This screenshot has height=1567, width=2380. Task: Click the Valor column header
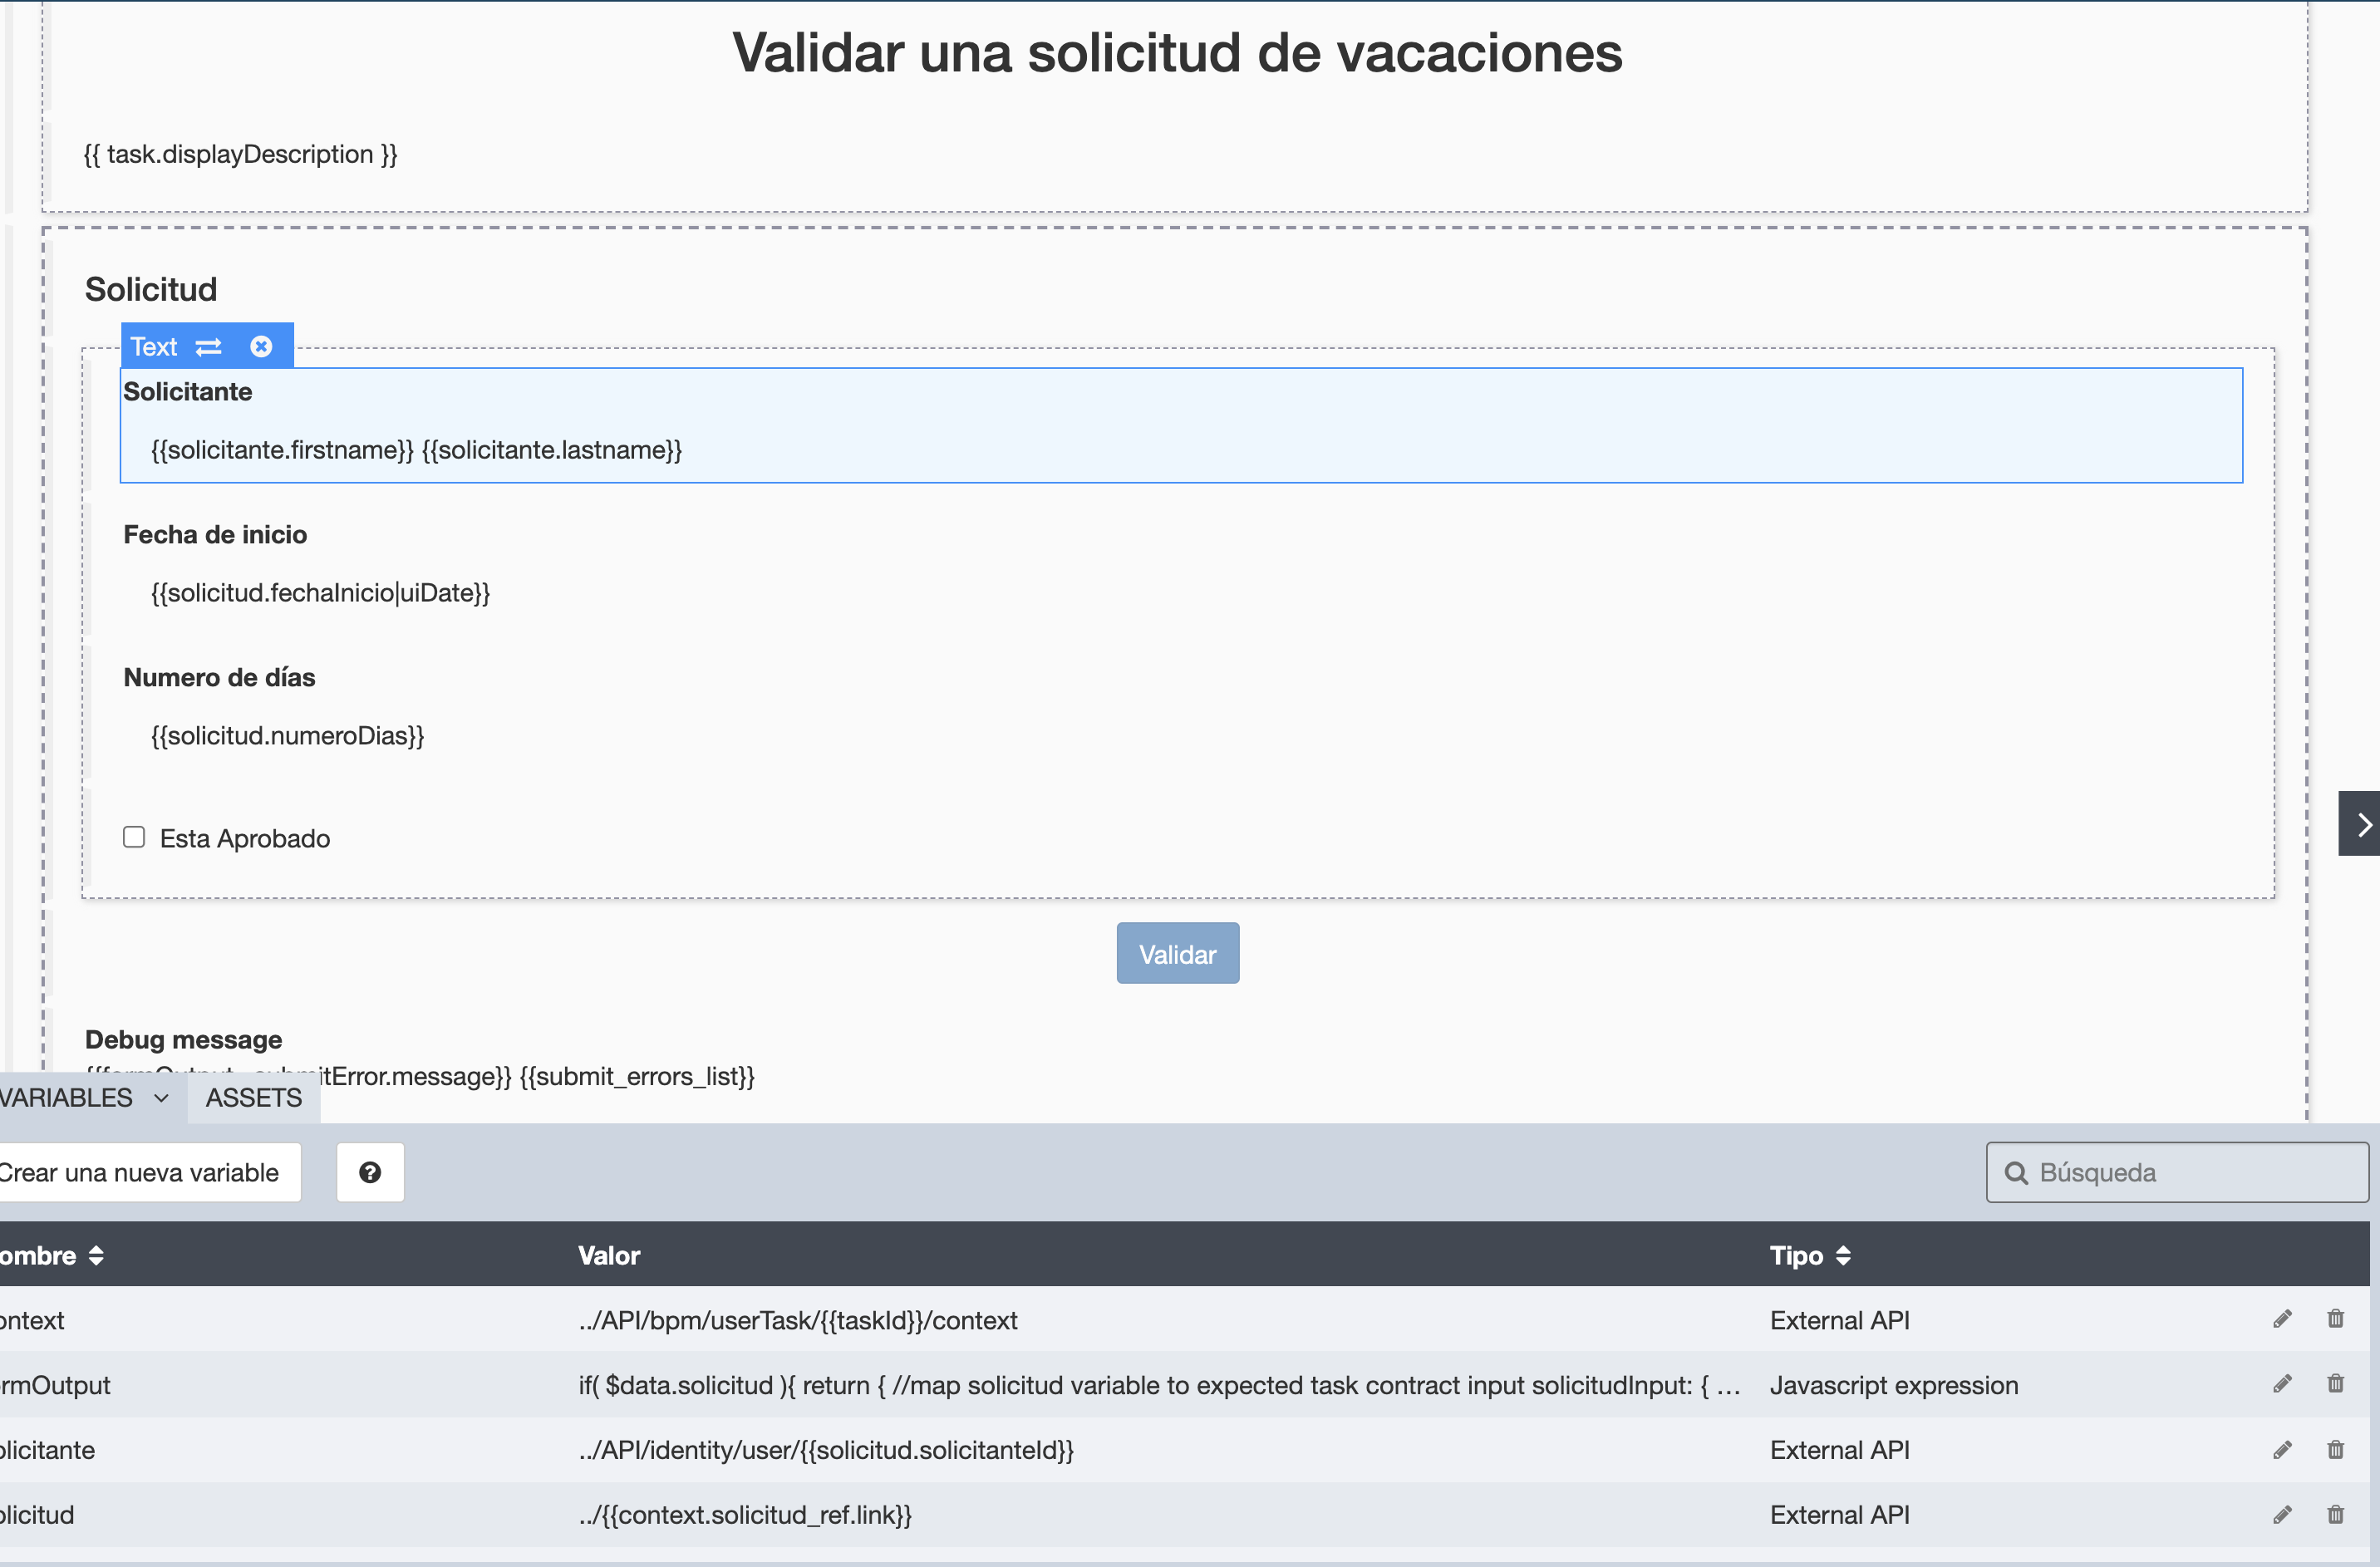tap(609, 1256)
